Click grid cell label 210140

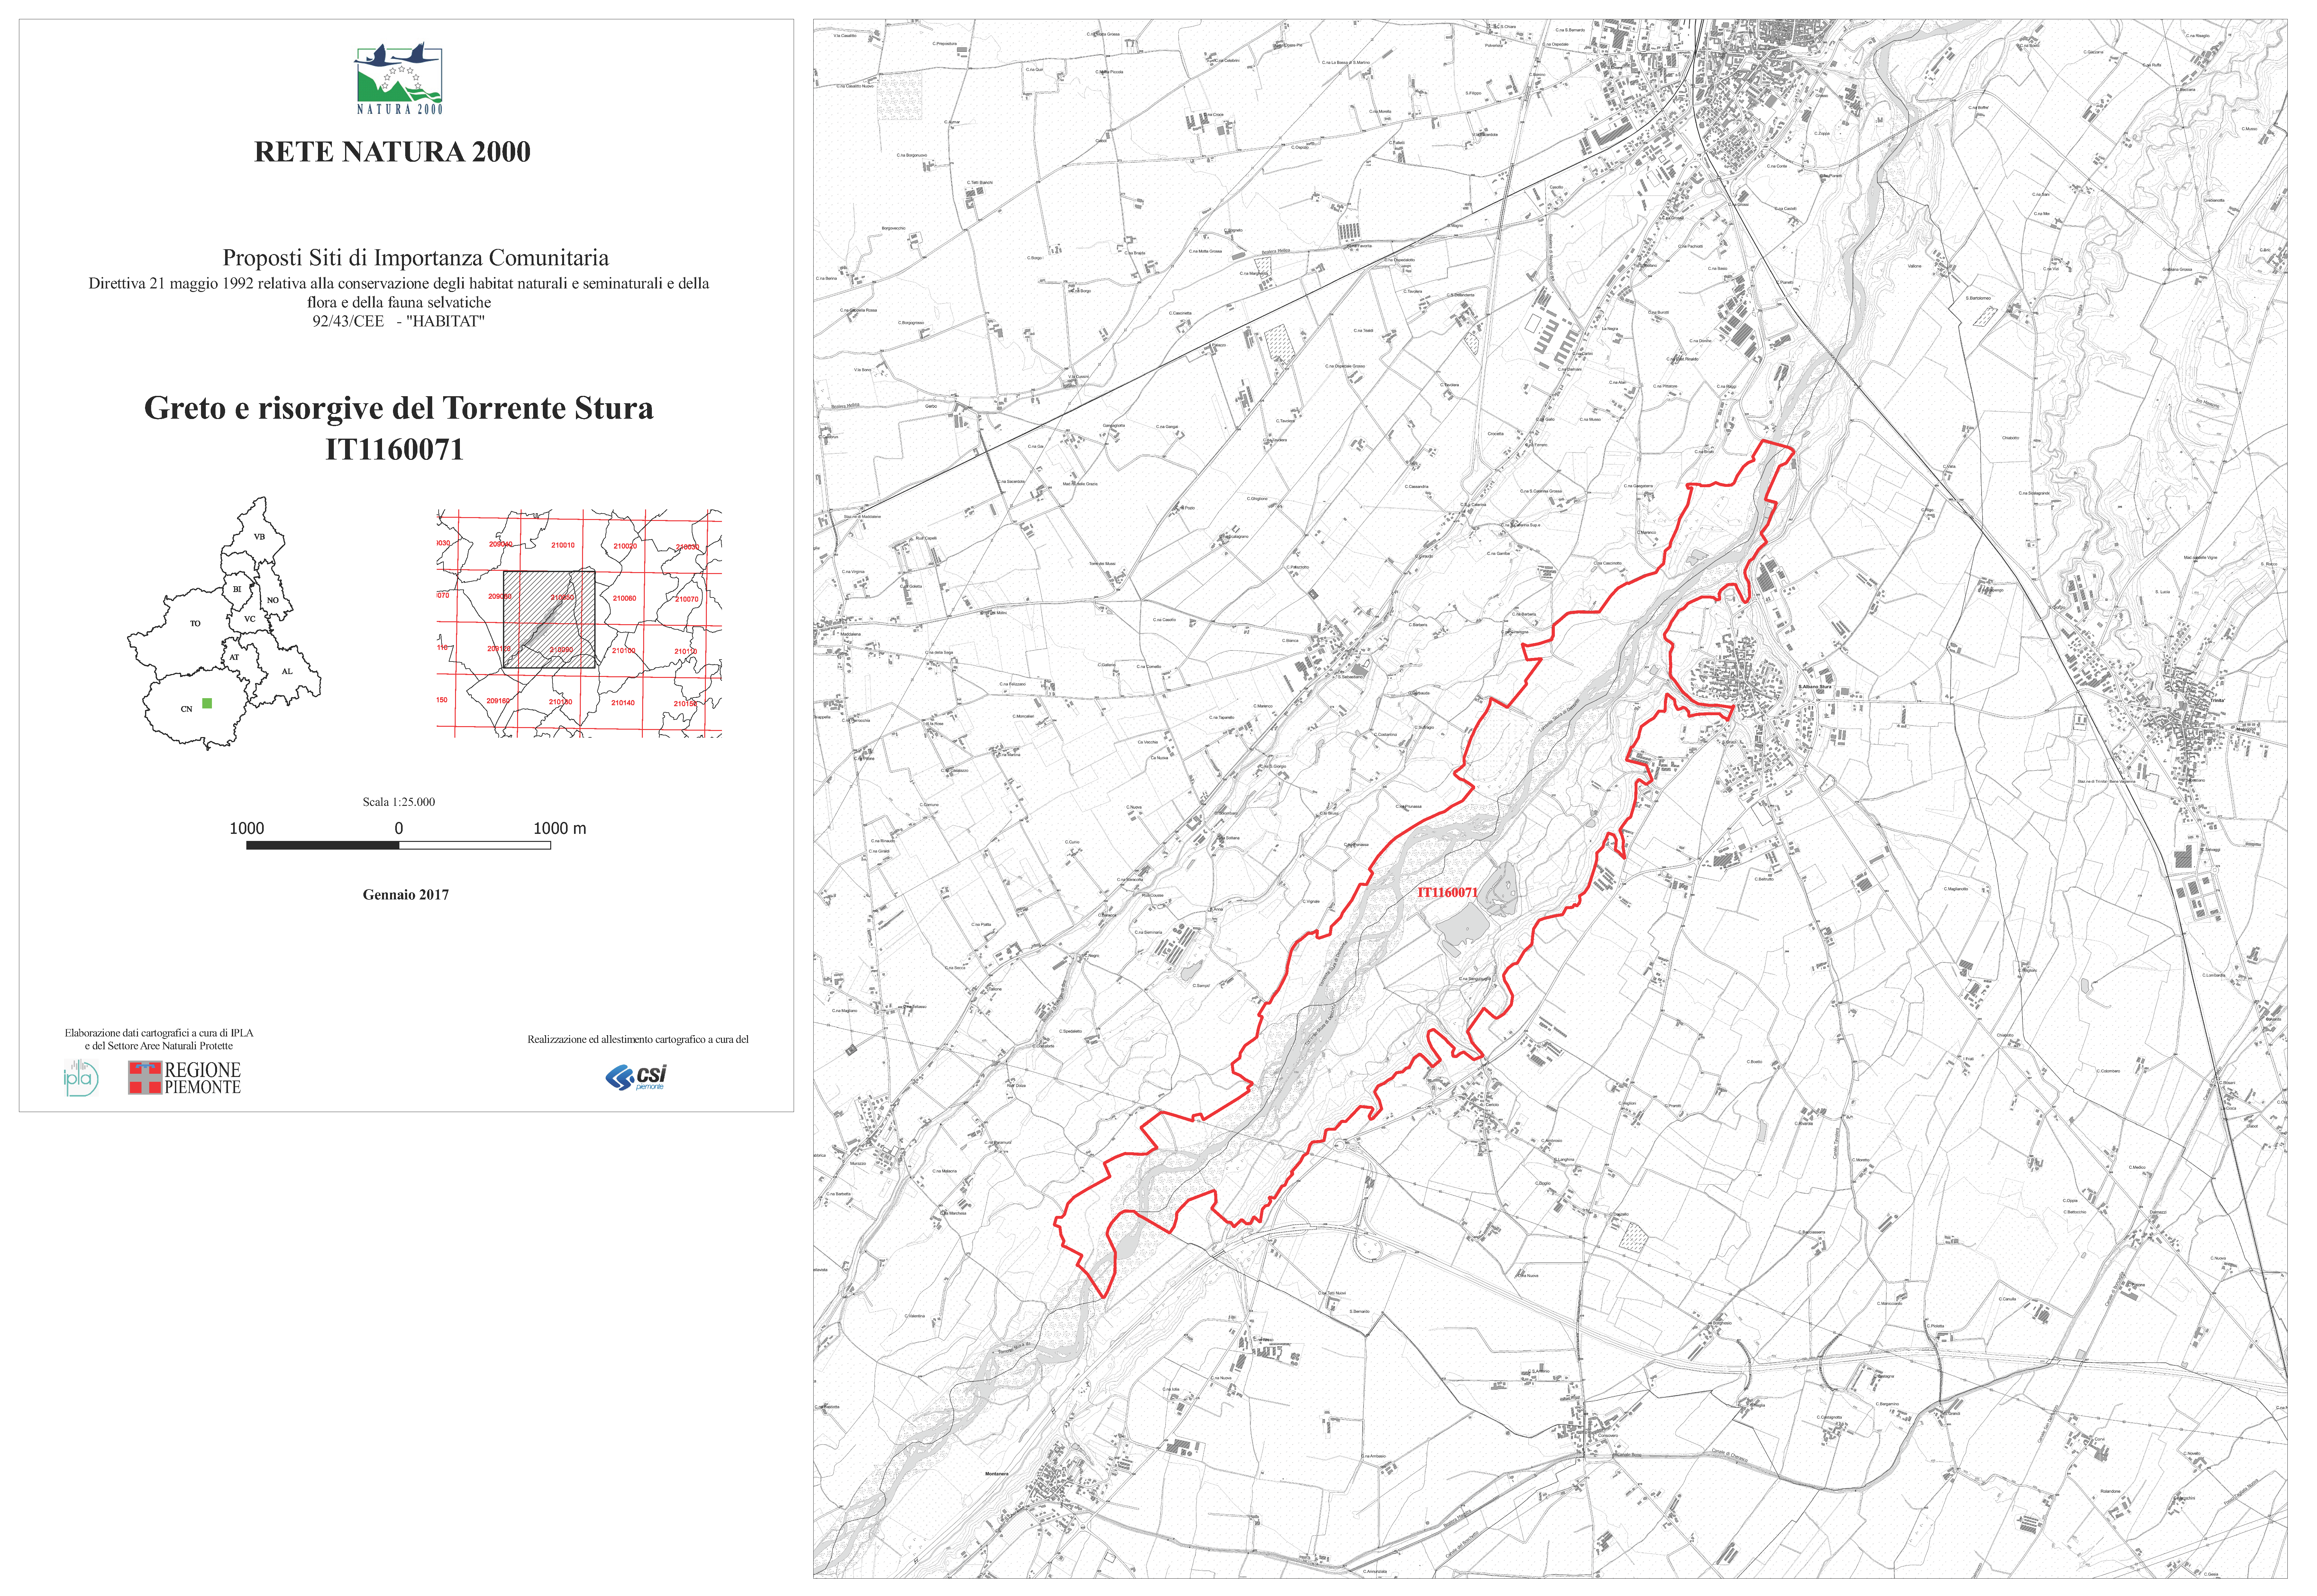tap(623, 703)
